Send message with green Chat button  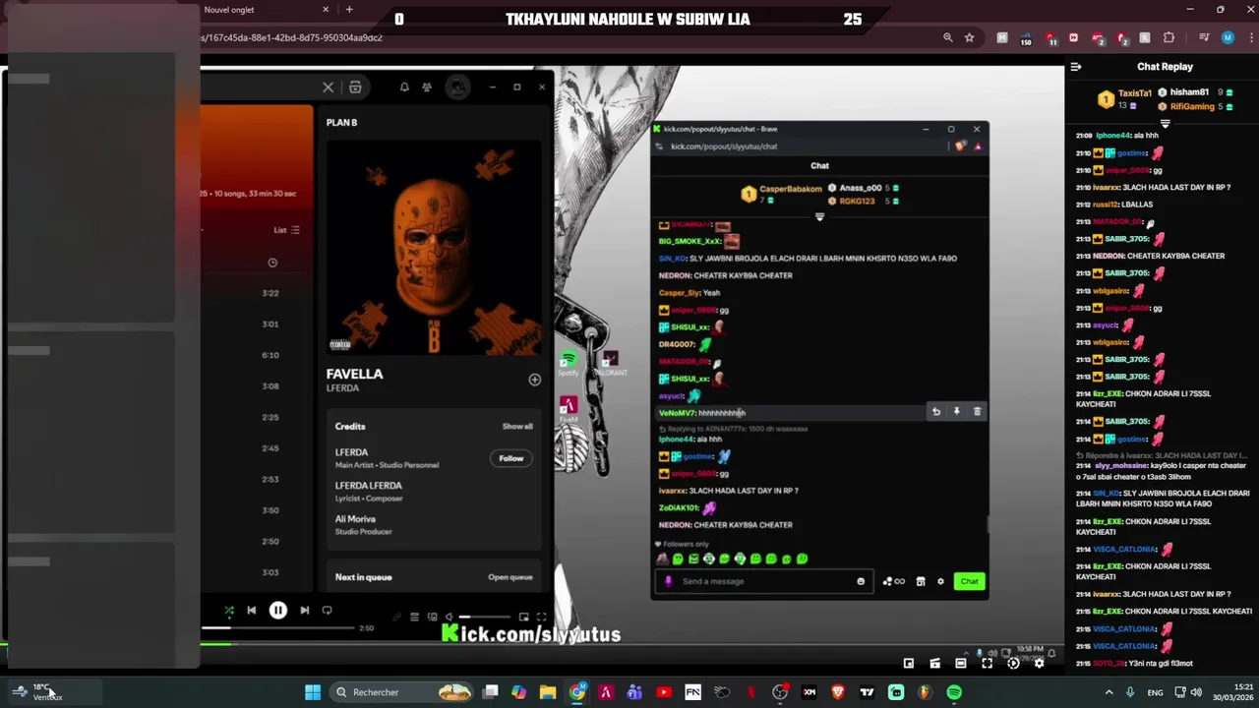pos(969,581)
